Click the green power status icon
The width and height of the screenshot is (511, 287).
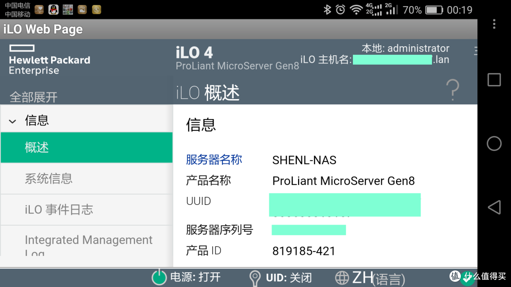click(159, 277)
